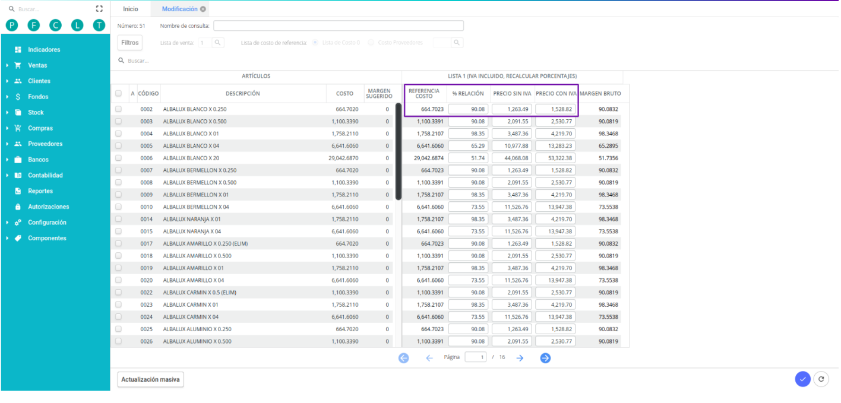This screenshot has width=841, height=403.
Task: Tick checkbox for ALBALUX NARANJA X 01
Action: point(118,220)
